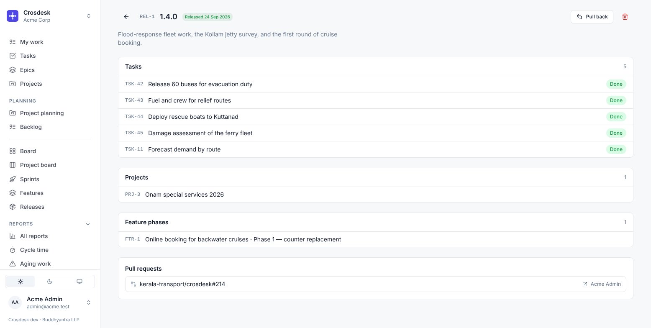
Task: Click the My work list icon
Action: [13, 42]
